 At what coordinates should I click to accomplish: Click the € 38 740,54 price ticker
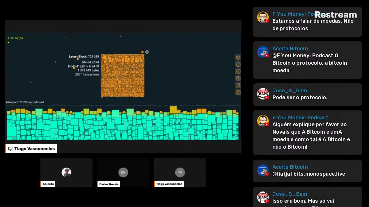coord(15,38)
